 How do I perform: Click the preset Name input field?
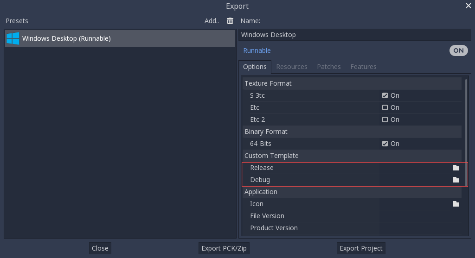pos(355,35)
